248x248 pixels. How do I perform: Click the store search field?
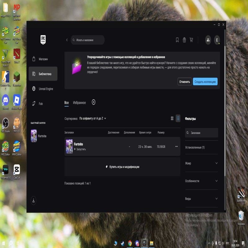click(x=88, y=40)
